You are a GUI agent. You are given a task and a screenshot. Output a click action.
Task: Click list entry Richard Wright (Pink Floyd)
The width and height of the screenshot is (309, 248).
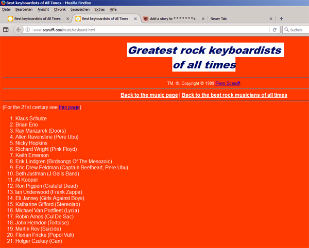coord(46,149)
